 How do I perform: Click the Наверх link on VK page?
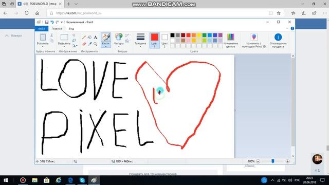(13, 35)
